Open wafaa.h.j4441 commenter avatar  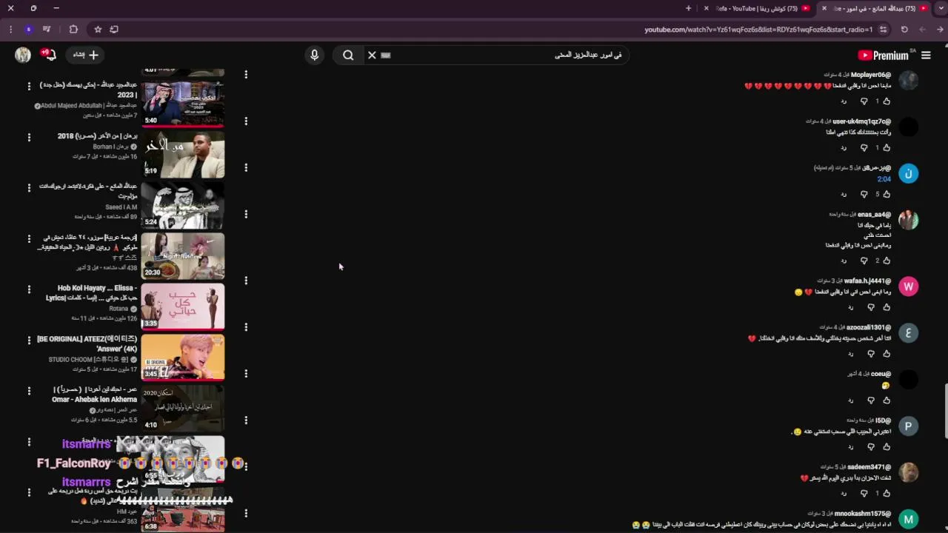pyautogui.click(x=908, y=286)
